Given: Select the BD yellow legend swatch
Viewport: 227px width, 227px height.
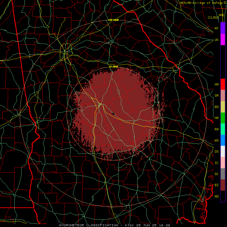Looking at the screenshot, I should [223, 107].
